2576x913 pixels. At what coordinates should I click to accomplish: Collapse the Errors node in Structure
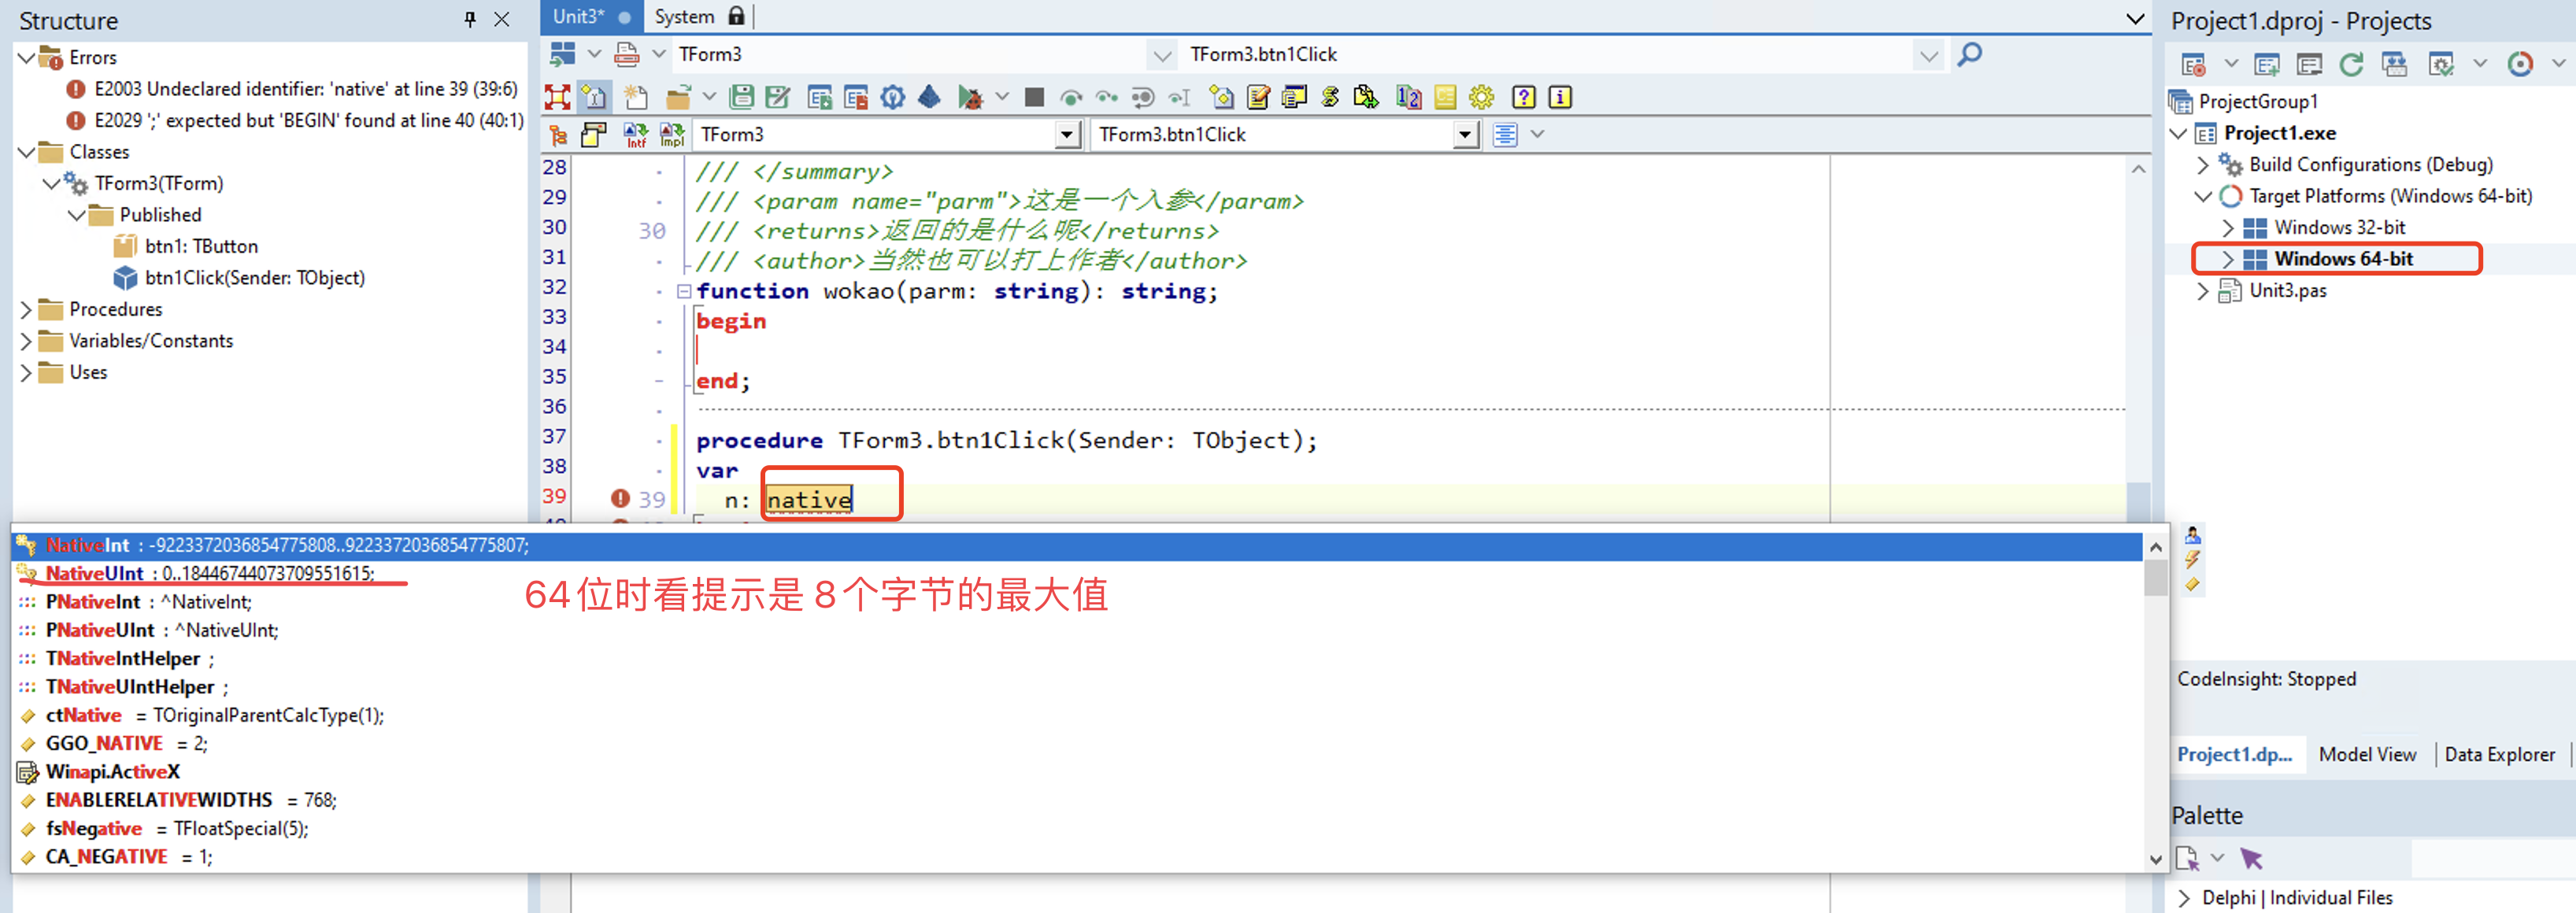click(x=26, y=57)
